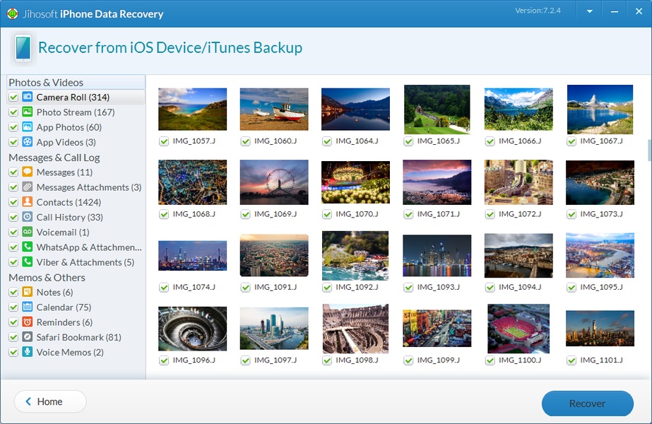652x424 pixels.
Task: Select the IMG_1098 Colosseum thumbnail
Action: coord(355,329)
